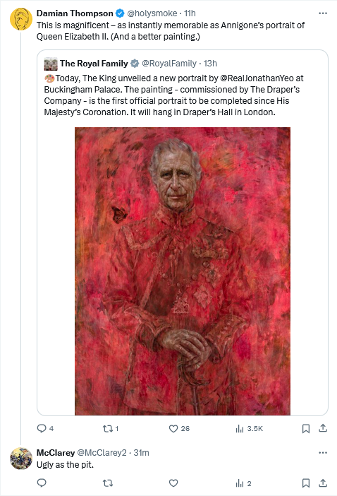The image size is (337, 496).
Task: Bookmark Damian Thompson's tweet
Action: (306, 429)
